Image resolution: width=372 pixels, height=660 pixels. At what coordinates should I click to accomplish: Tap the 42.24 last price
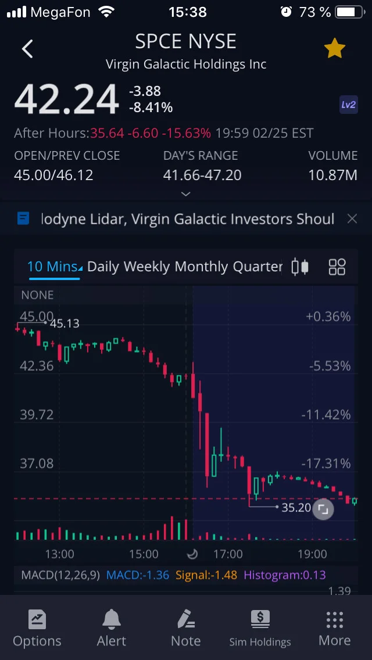67,100
